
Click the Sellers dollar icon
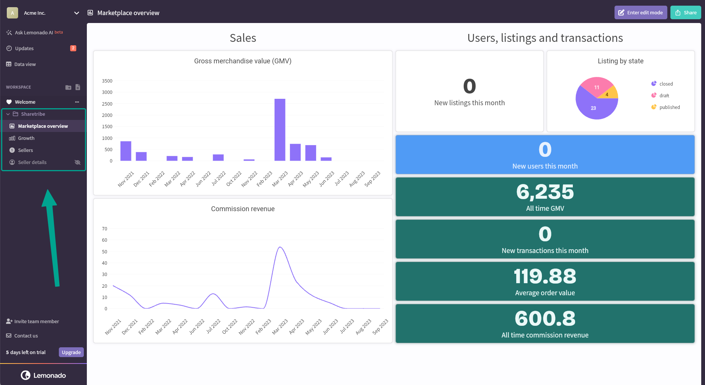[x=12, y=150]
